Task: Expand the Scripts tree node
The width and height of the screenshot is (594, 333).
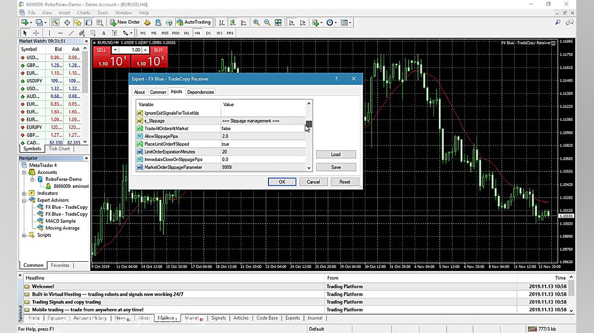Action: (24, 235)
